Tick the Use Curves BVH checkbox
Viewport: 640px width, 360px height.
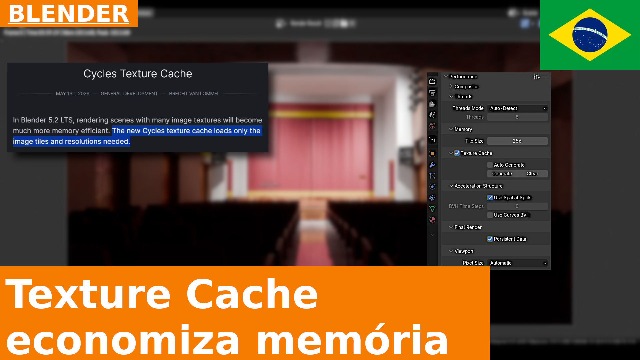490,215
